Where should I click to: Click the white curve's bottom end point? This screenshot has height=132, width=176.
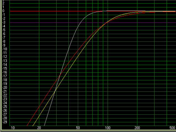pos(44,125)
